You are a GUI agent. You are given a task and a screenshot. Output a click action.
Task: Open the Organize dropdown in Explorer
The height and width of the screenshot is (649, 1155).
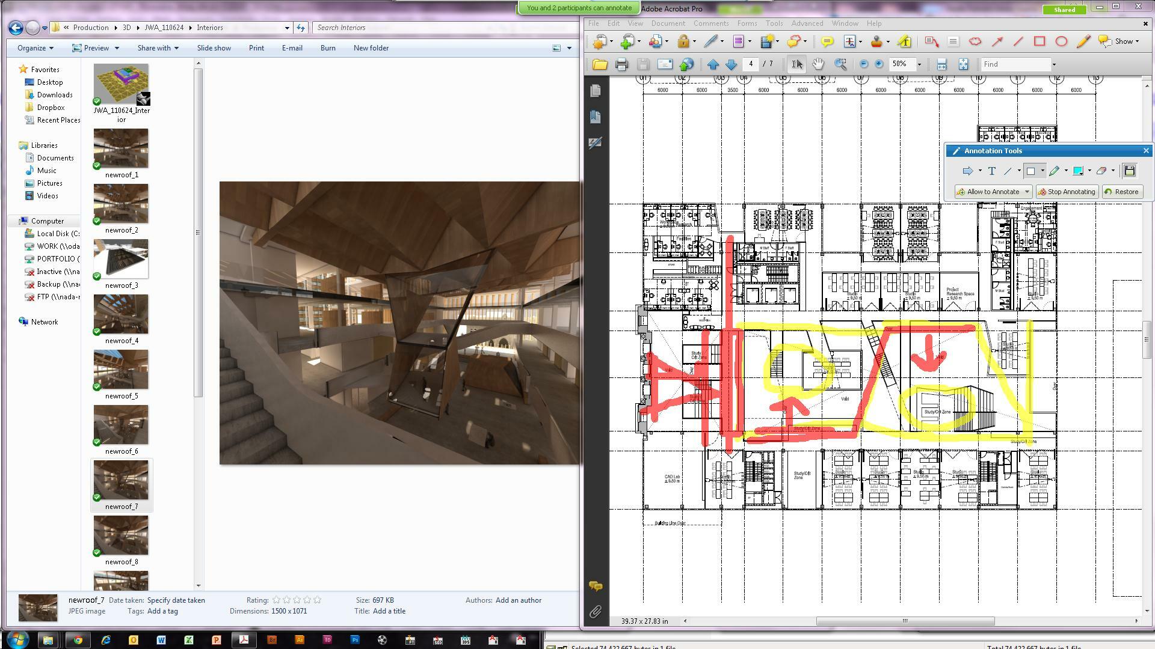coord(35,48)
